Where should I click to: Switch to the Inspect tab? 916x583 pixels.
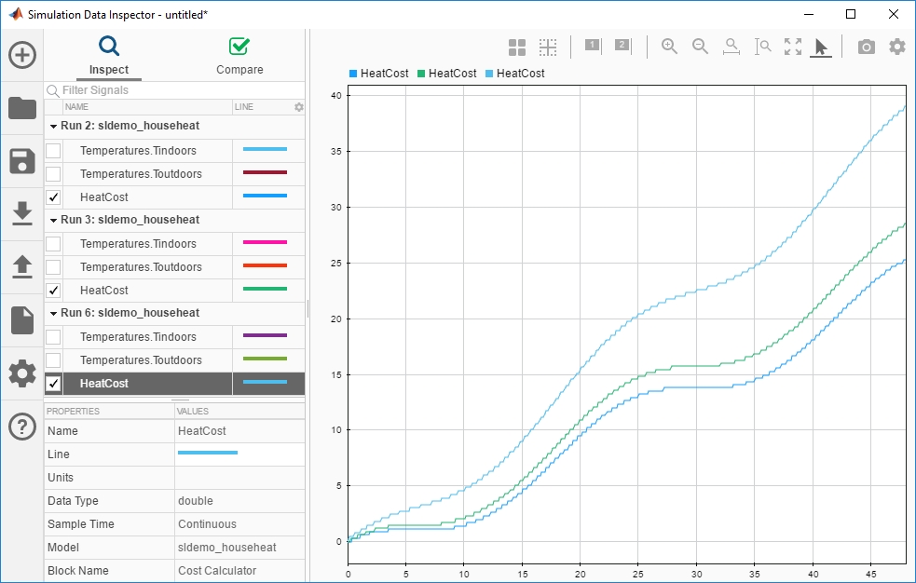tap(109, 56)
